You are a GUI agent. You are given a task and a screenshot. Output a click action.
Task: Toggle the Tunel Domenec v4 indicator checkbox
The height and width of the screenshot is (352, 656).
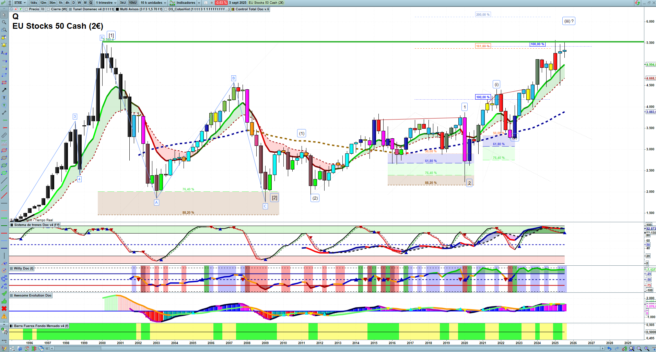coord(70,9)
